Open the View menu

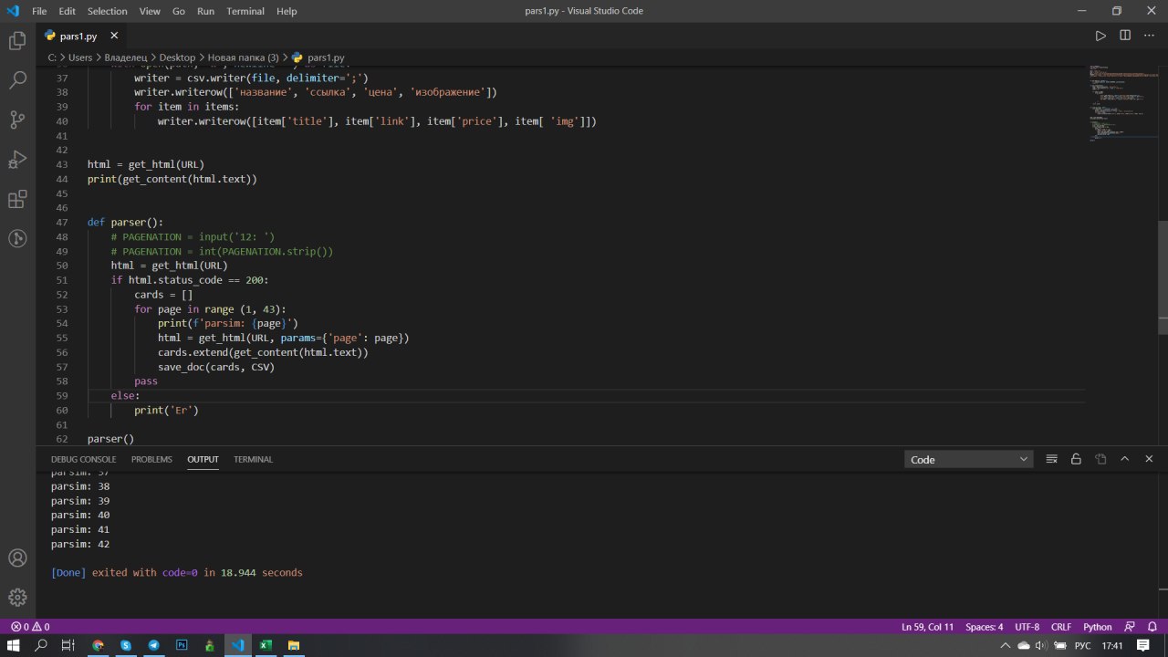click(150, 11)
